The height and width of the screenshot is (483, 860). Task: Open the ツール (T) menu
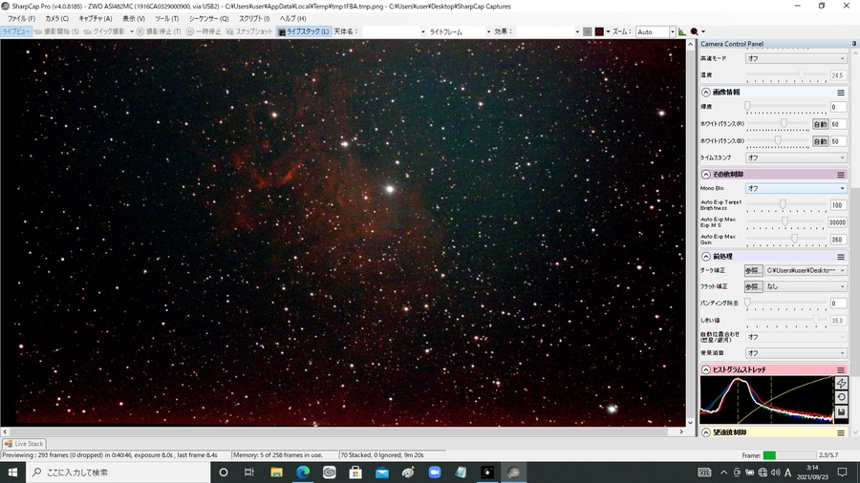166,19
